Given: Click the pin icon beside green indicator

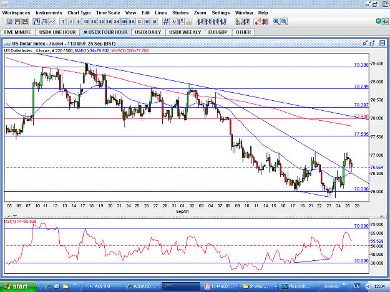Looking at the screenshot, I should pyautogui.click(x=385, y=22).
